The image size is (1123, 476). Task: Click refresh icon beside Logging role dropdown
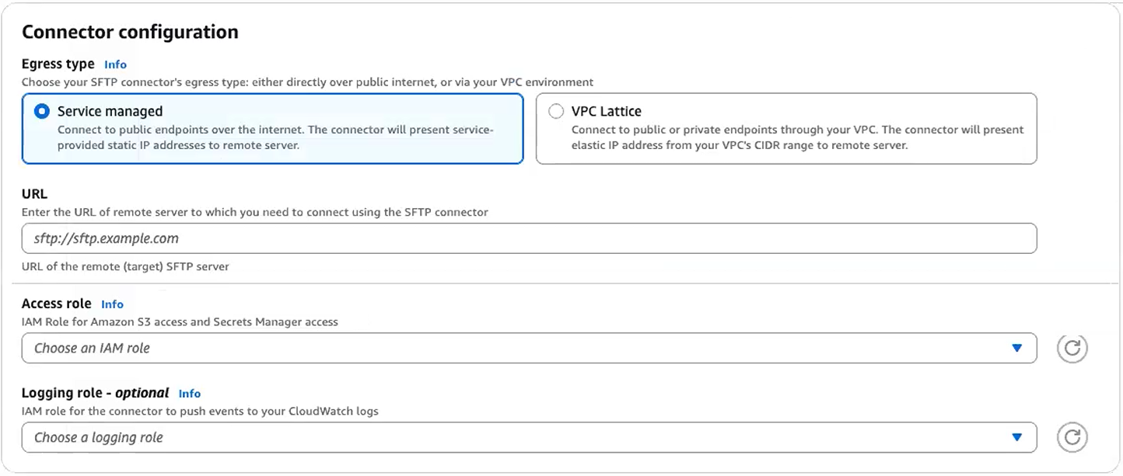tap(1072, 438)
